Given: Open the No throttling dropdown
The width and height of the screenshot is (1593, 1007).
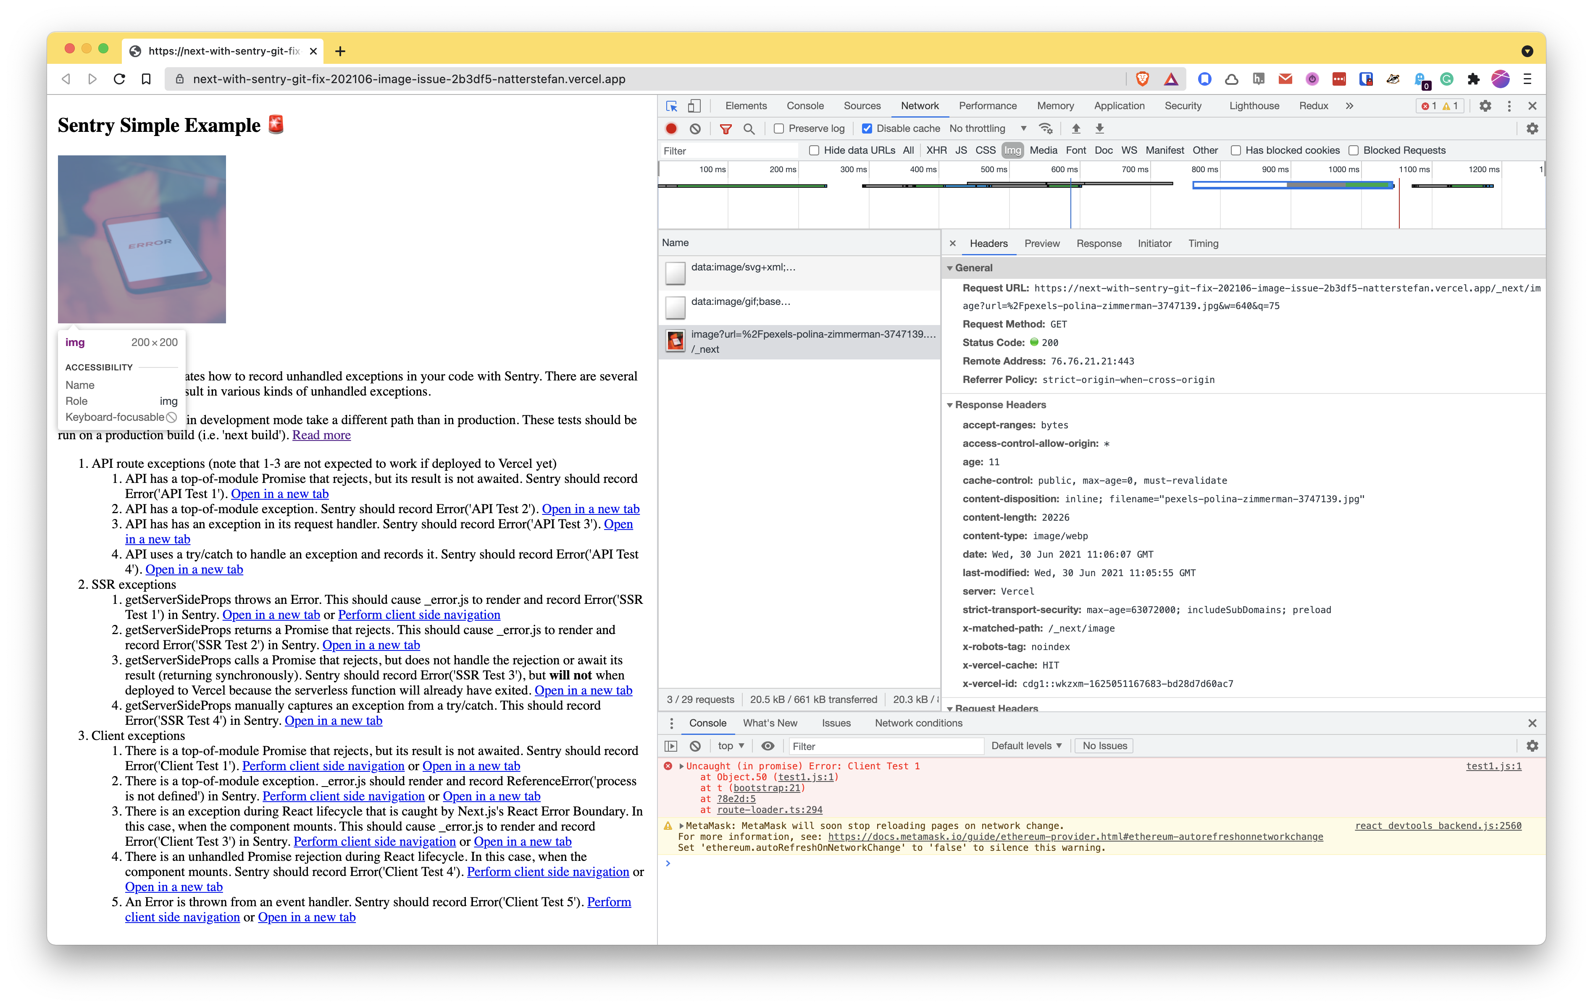Looking at the screenshot, I should (988, 128).
